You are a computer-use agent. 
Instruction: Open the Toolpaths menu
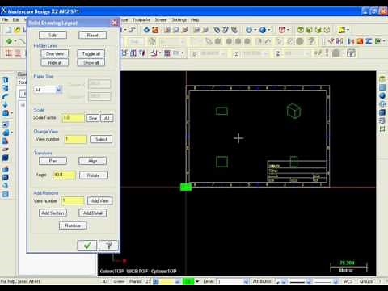tap(141, 19)
